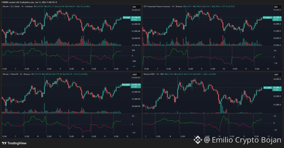Click the '60,000.00' price axis label on the TetherUS chart

[x=136, y=106]
